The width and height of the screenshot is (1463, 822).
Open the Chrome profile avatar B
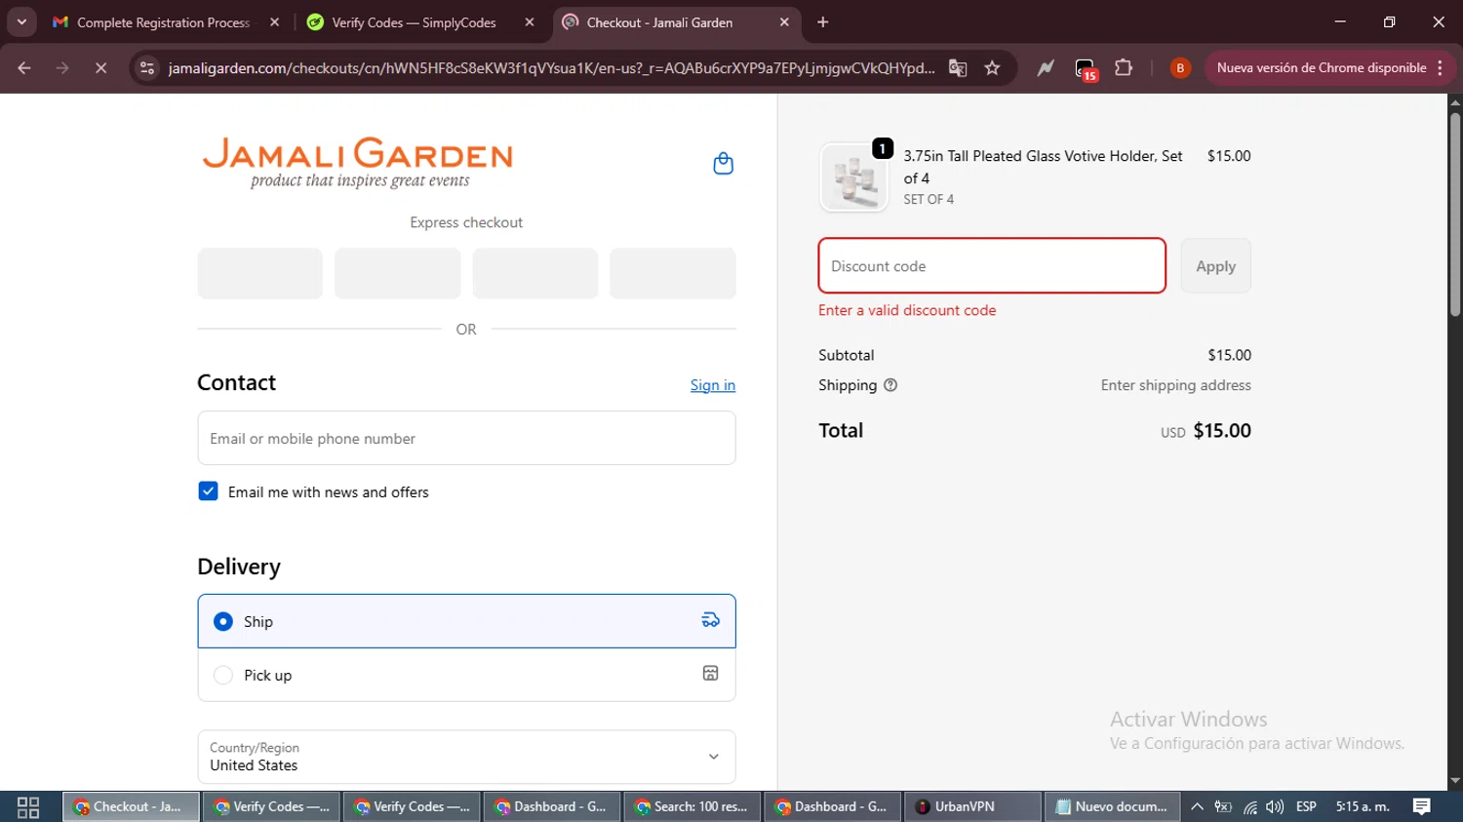[1180, 68]
